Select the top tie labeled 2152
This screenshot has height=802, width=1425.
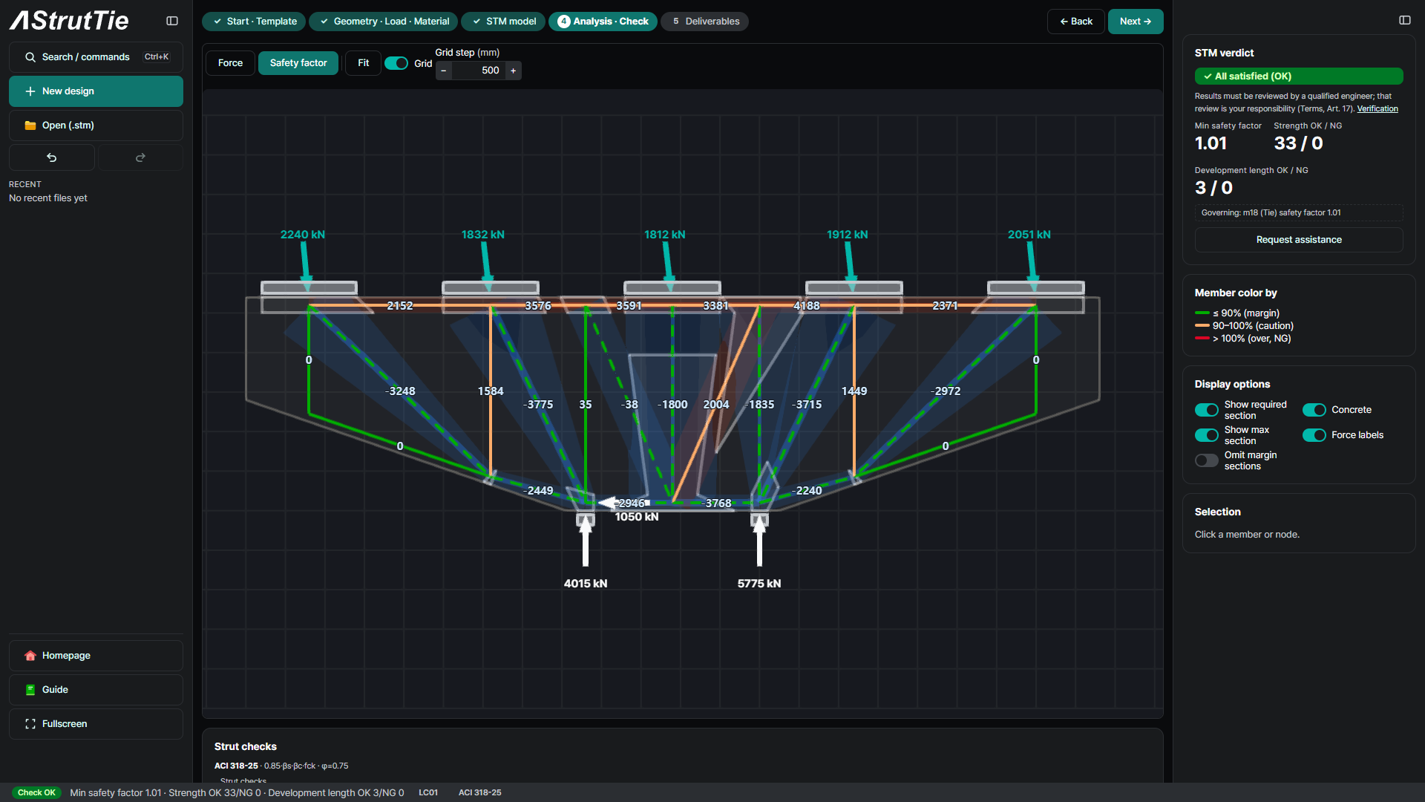point(400,306)
